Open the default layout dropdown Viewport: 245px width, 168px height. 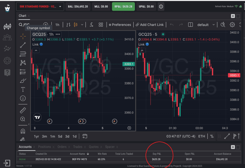[206, 25]
